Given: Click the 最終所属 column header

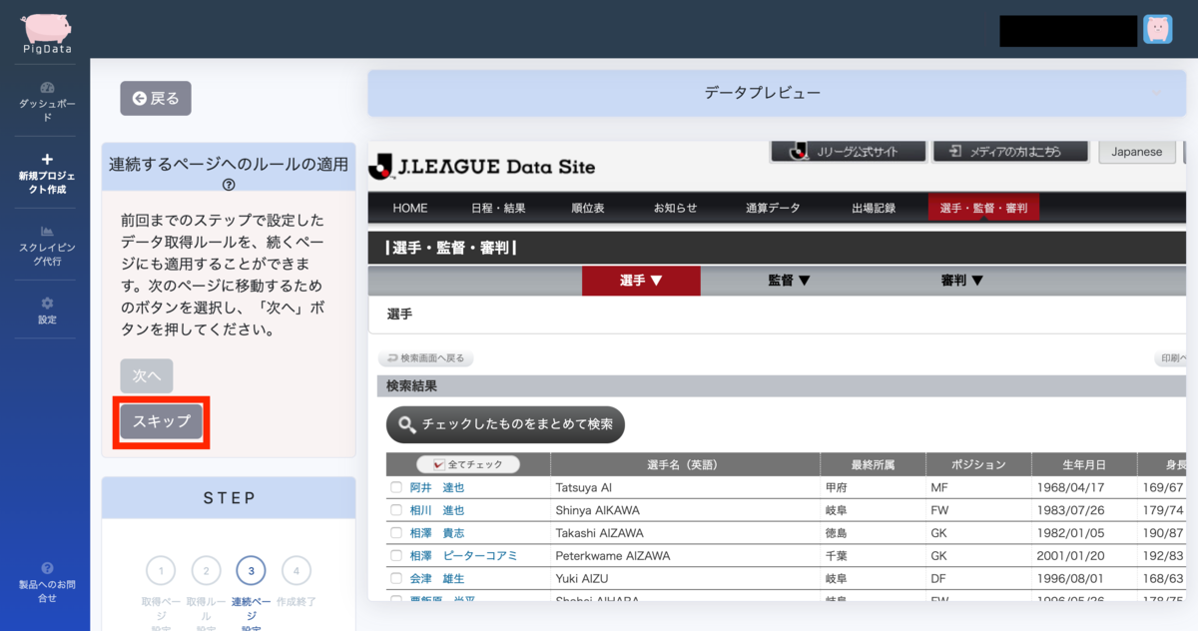Looking at the screenshot, I should click(x=873, y=464).
